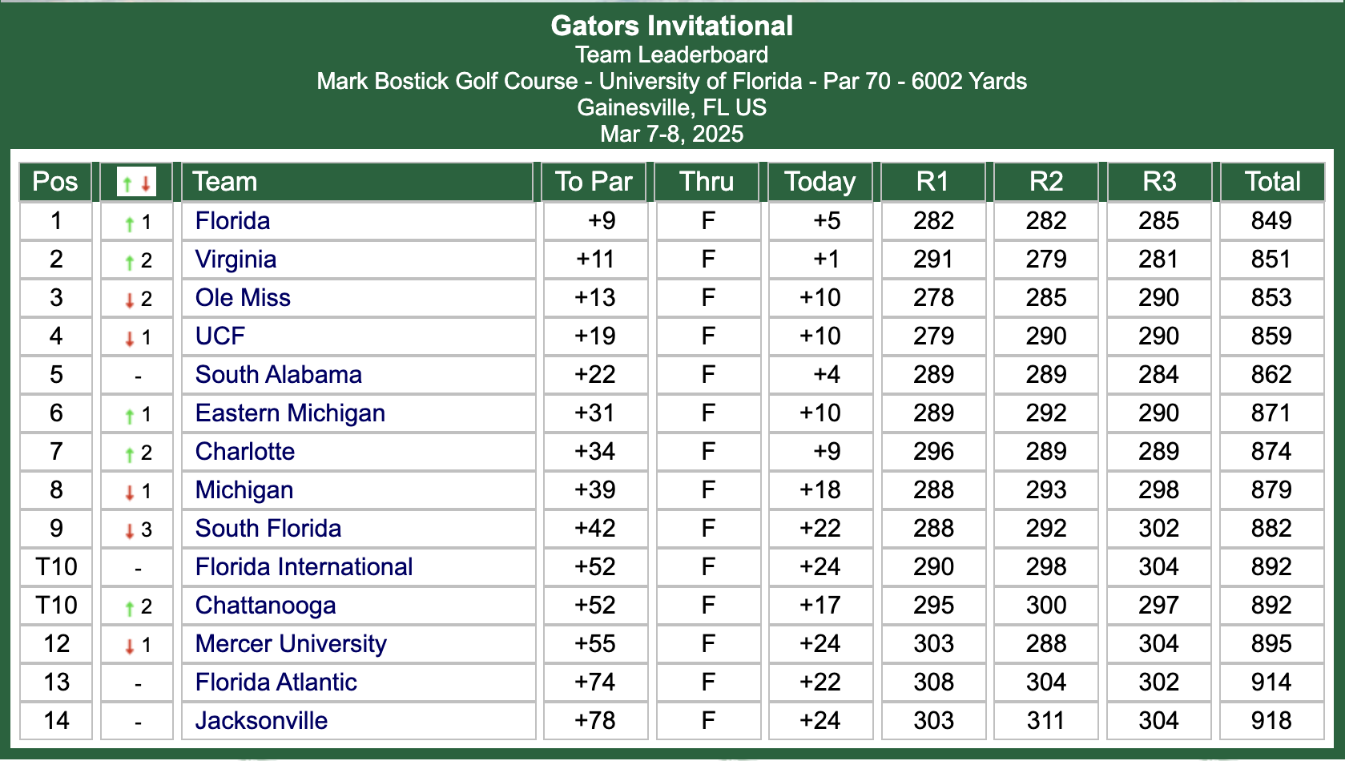Click Ole Miss red down arrow indicator
The height and width of the screenshot is (761, 1345).
(130, 300)
